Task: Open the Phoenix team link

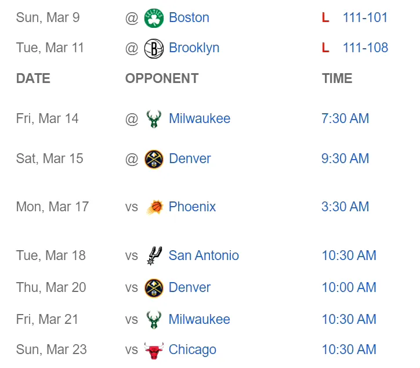Action: pyautogui.click(x=192, y=207)
